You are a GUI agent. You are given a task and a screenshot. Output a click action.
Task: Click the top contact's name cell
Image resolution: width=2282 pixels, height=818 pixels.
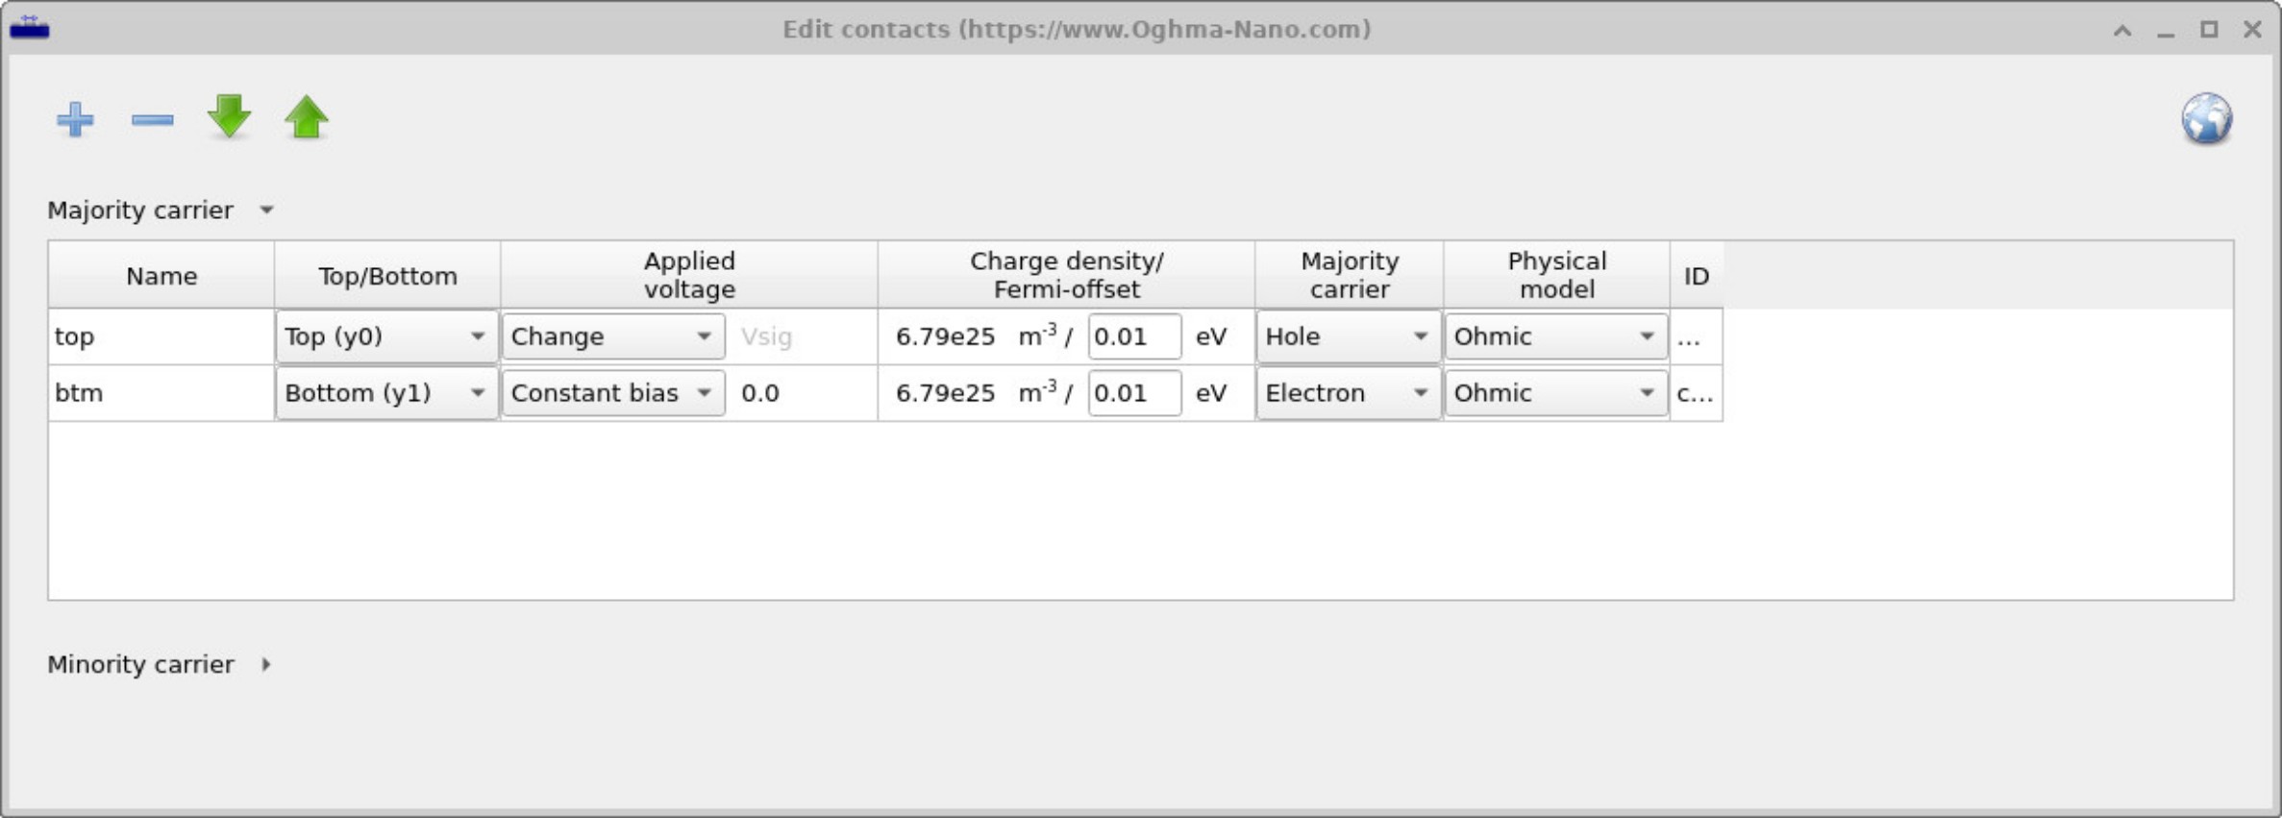160,336
